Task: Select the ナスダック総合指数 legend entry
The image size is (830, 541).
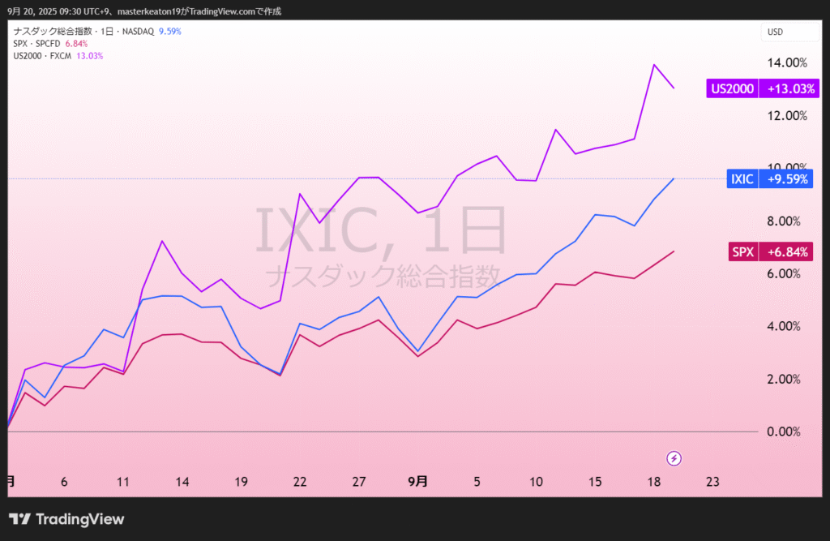Action: coord(84,32)
